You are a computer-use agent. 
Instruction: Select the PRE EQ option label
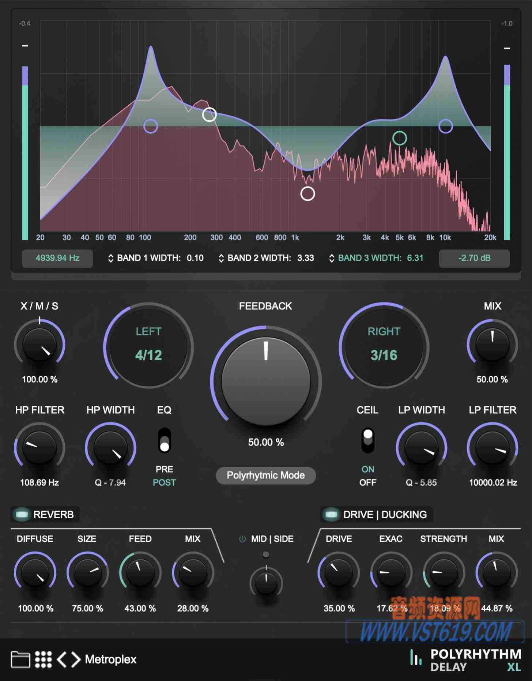pyautogui.click(x=164, y=469)
